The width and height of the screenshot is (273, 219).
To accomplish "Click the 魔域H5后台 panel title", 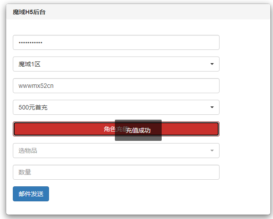I will pyautogui.click(x=29, y=12).
